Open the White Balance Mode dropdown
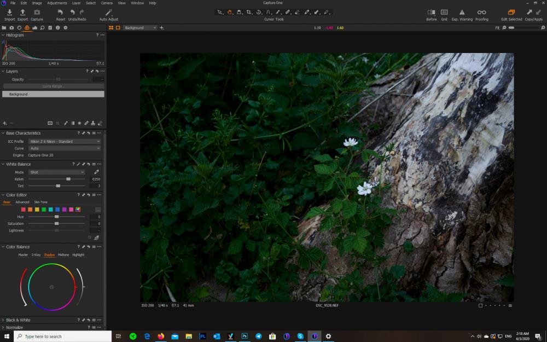Viewport: 547px width, 342px height. [57, 172]
